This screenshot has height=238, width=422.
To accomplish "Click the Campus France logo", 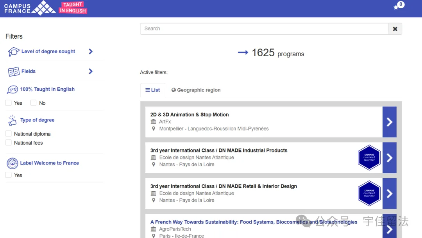I will coord(30,8).
